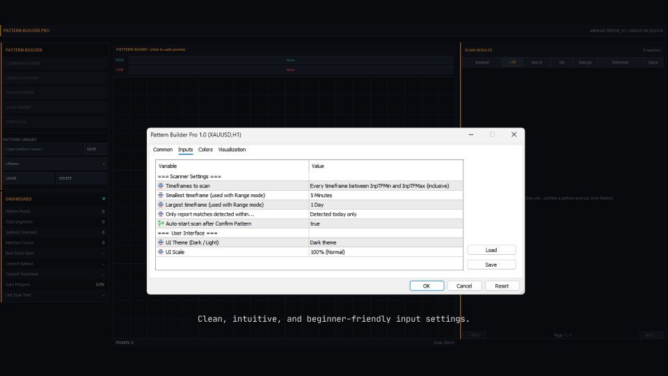Click the Clear Pattern button

tap(55, 93)
